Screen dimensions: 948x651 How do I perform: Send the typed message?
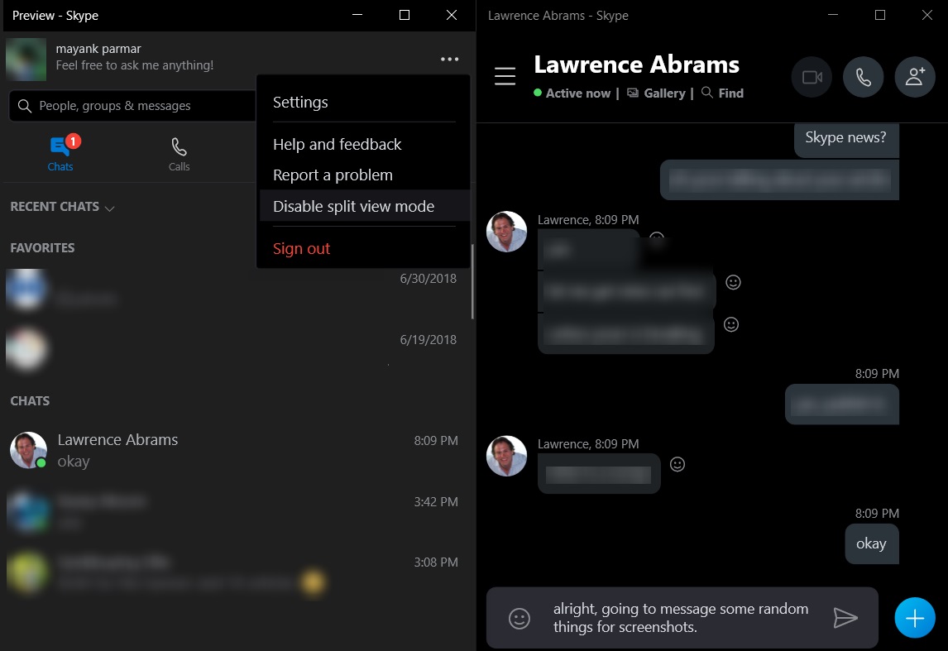(845, 618)
